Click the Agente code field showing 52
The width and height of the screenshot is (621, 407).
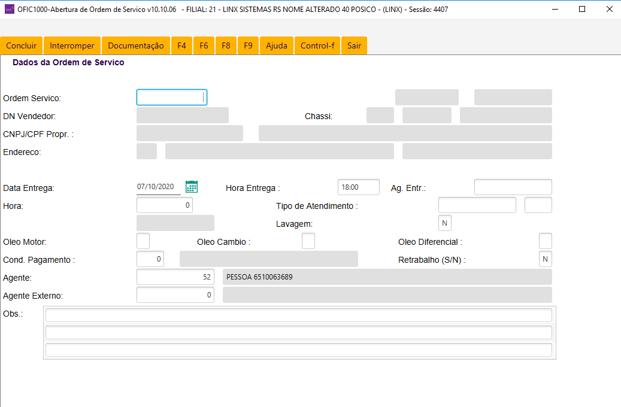coord(175,277)
